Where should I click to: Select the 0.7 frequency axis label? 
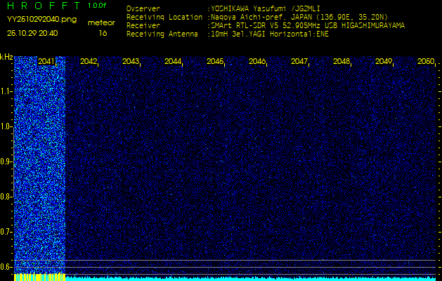click(x=6, y=231)
